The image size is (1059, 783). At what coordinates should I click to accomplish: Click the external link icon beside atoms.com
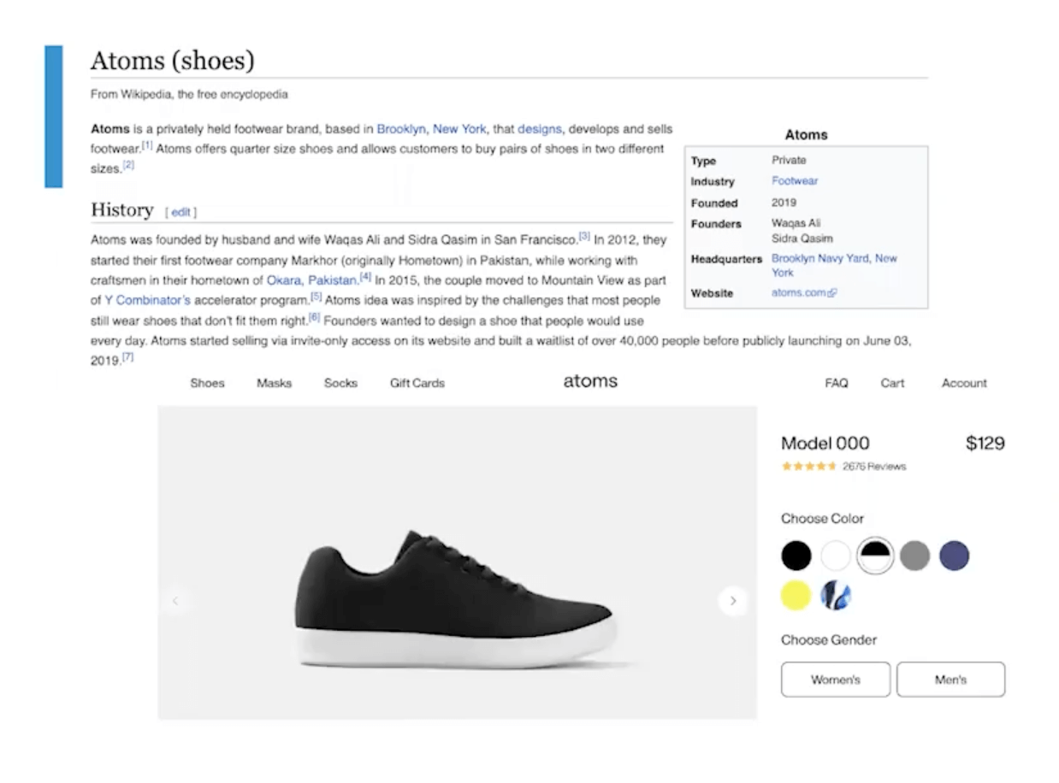(x=832, y=293)
